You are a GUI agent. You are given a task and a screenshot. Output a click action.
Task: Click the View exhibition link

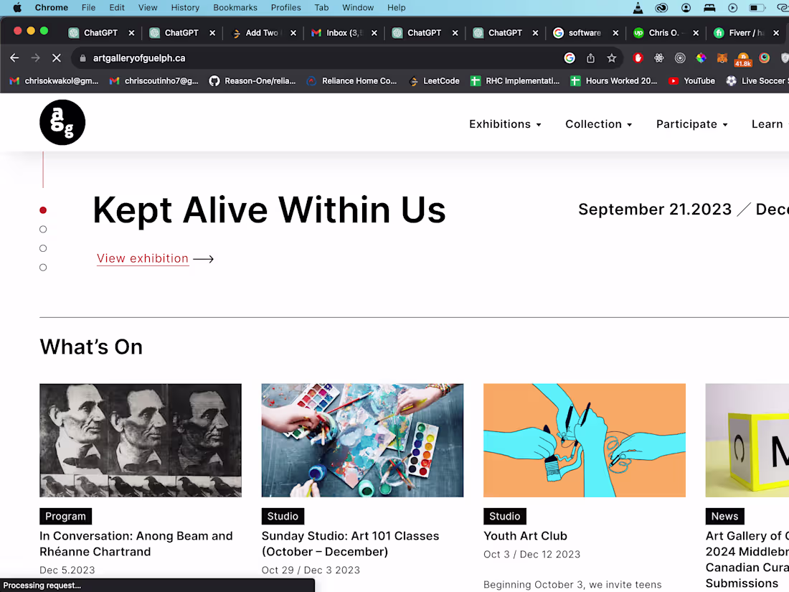click(143, 258)
